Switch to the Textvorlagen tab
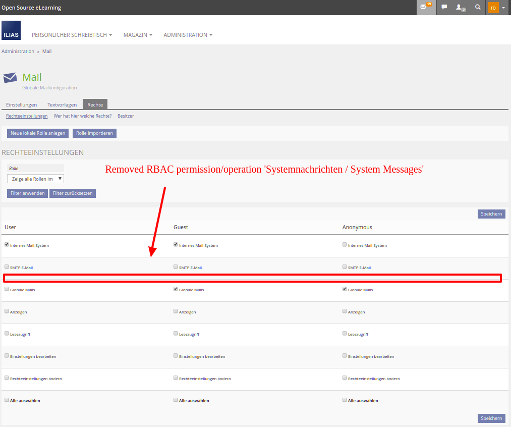This screenshot has width=511, height=427. (62, 105)
